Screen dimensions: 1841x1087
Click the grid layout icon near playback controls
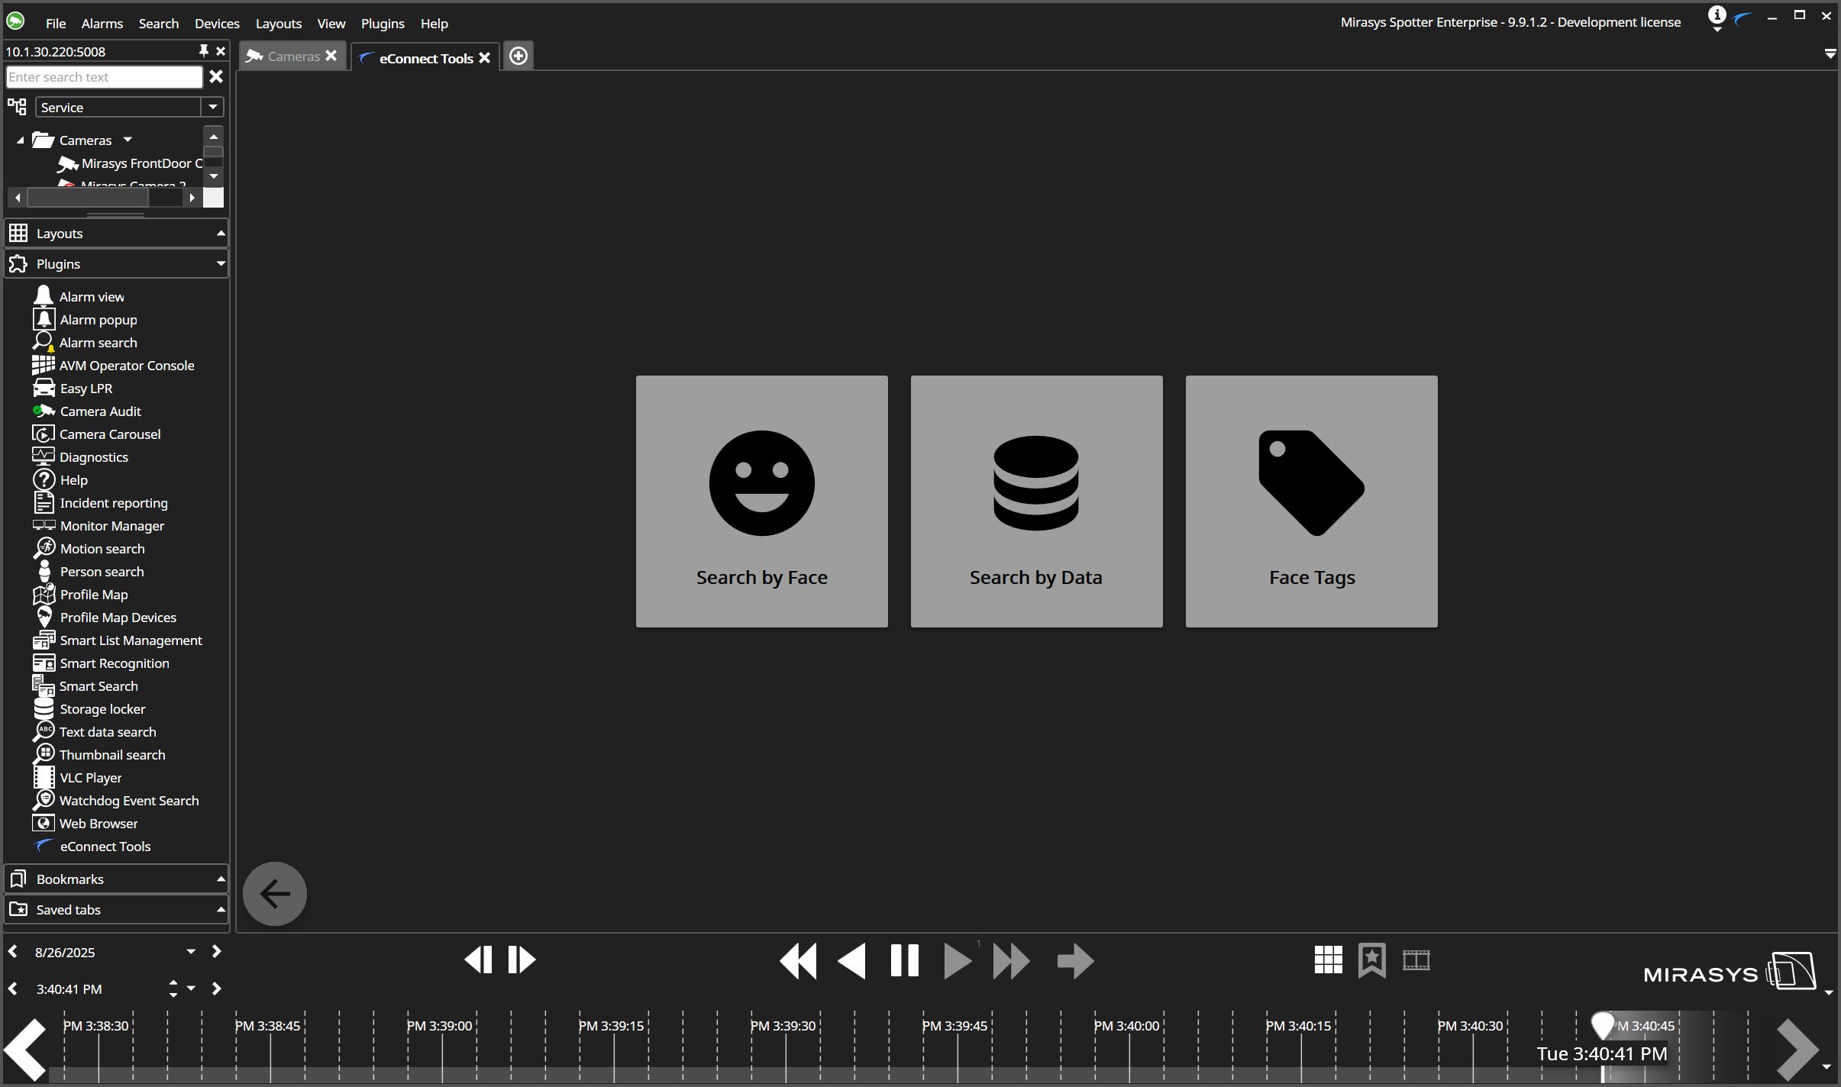click(x=1328, y=960)
